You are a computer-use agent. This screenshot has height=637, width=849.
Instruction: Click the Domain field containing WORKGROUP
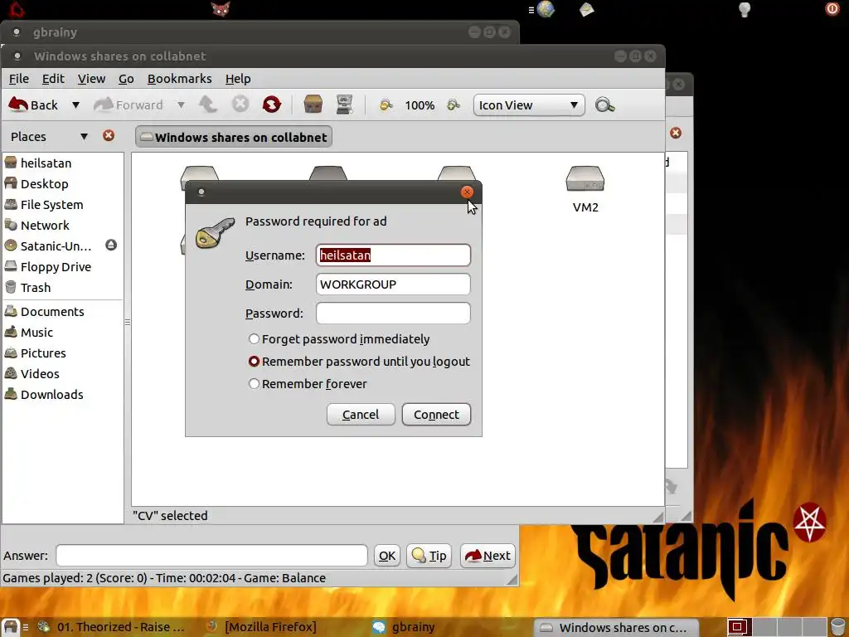tap(393, 284)
